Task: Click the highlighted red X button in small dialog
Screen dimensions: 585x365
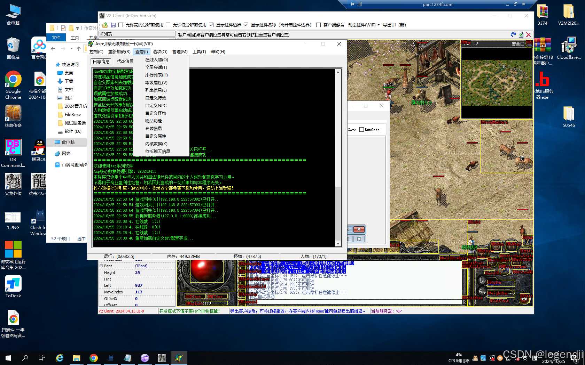Action: pyautogui.click(x=359, y=229)
